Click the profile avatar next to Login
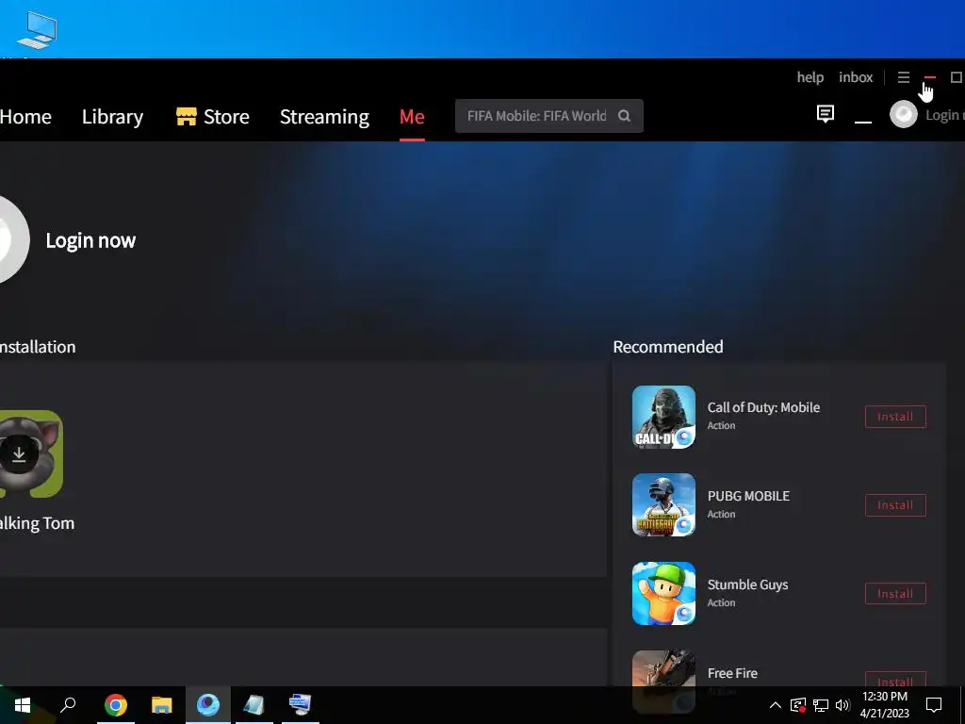This screenshot has width=965, height=724. click(x=904, y=114)
